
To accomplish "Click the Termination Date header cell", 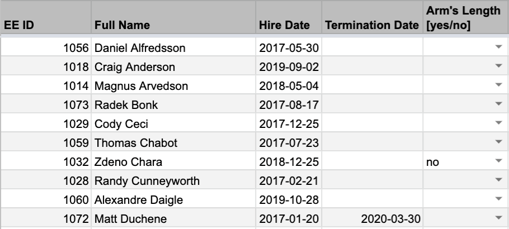I will point(372,26).
